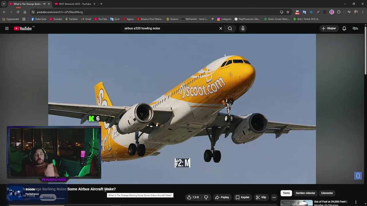Start voice search with microphone icon
The height and width of the screenshot is (206, 367).
coord(243,28)
